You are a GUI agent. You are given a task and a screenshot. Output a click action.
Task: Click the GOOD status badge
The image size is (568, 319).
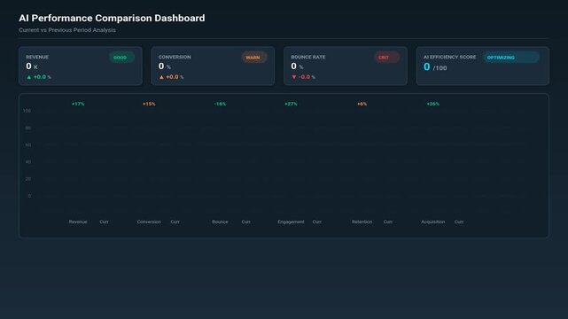121,58
